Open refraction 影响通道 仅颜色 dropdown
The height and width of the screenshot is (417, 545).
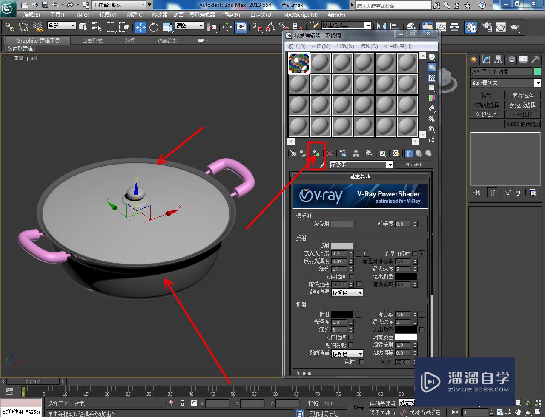point(347,354)
